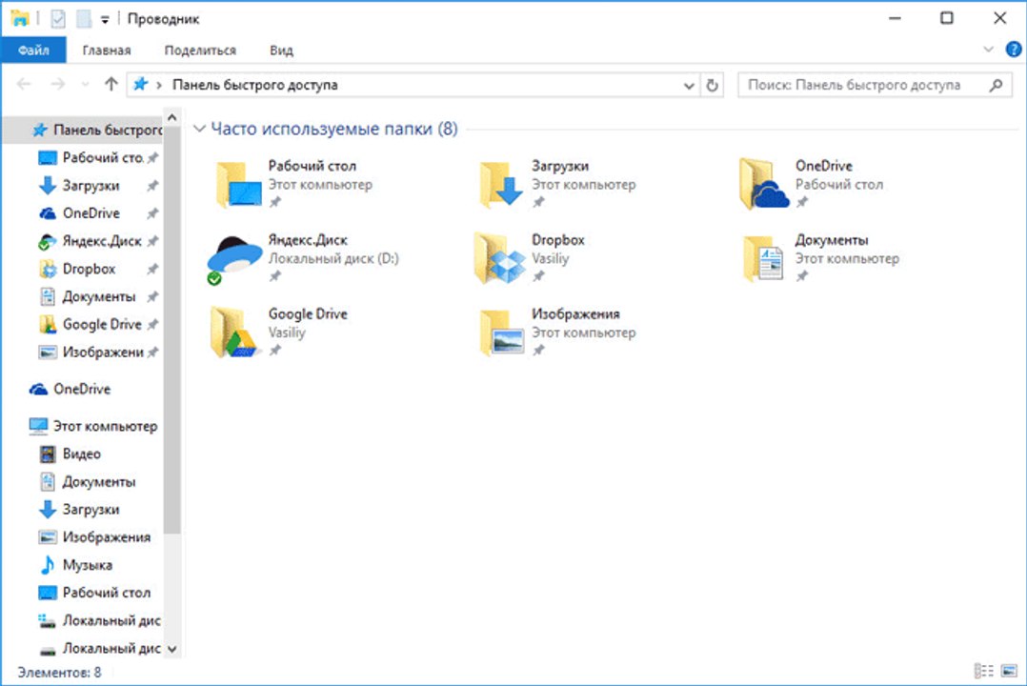Switch to details view layout icon
This screenshot has width=1027, height=686.
[x=984, y=671]
